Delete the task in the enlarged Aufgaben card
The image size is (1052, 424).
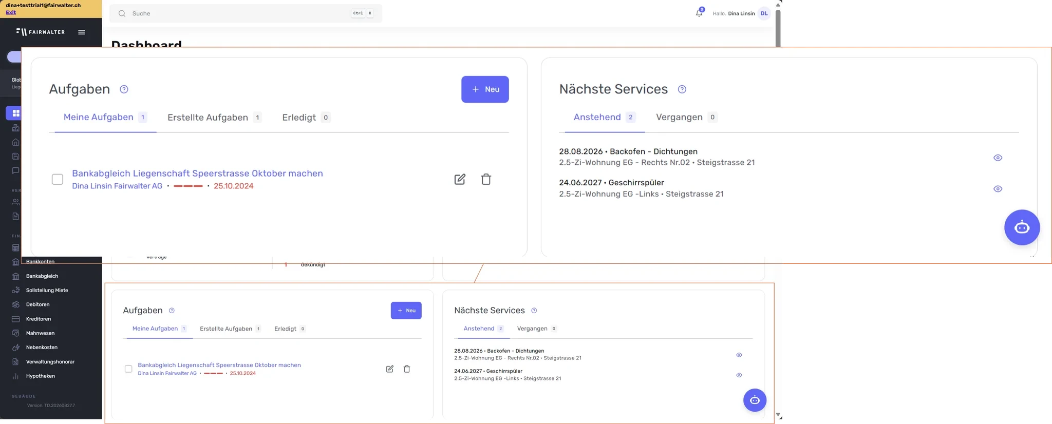(x=486, y=179)
